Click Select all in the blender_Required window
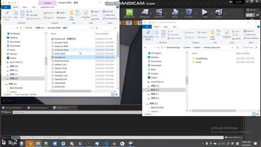This screenshot has width=261, height=147. click(249, 31)
